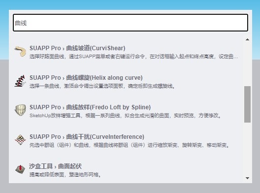Select the 曲线坡道(CurviShear) result title
The width and height of the screenshot is (260, 193).
pyautogui.click(x=77, y=48)
